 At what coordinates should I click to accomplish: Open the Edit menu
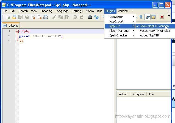[13, 11]
